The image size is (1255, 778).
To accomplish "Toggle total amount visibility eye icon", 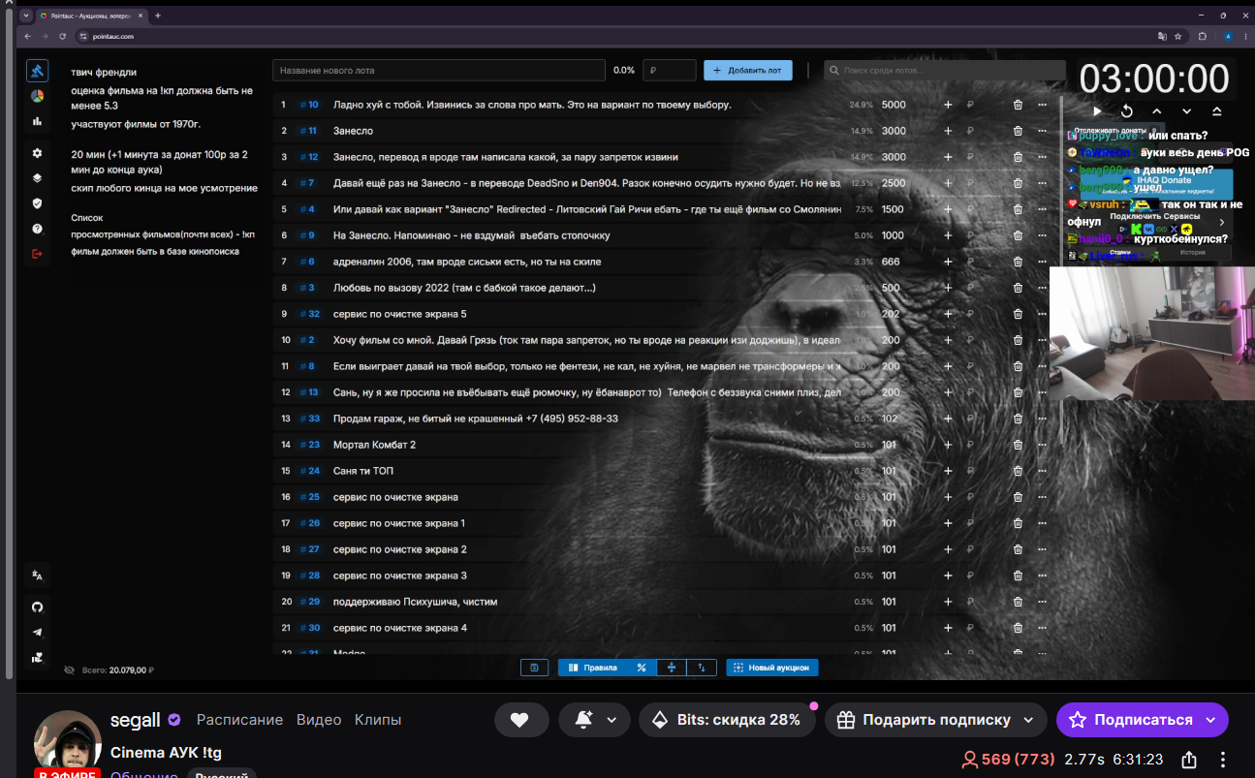I will [x=69, y=669].
